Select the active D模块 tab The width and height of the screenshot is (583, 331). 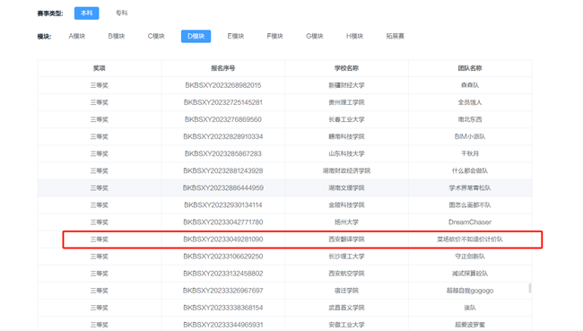196,36
